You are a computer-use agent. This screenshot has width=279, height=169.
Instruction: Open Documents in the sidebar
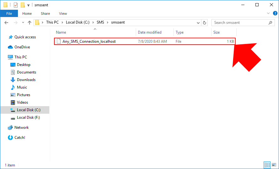[x=26, y=72]
